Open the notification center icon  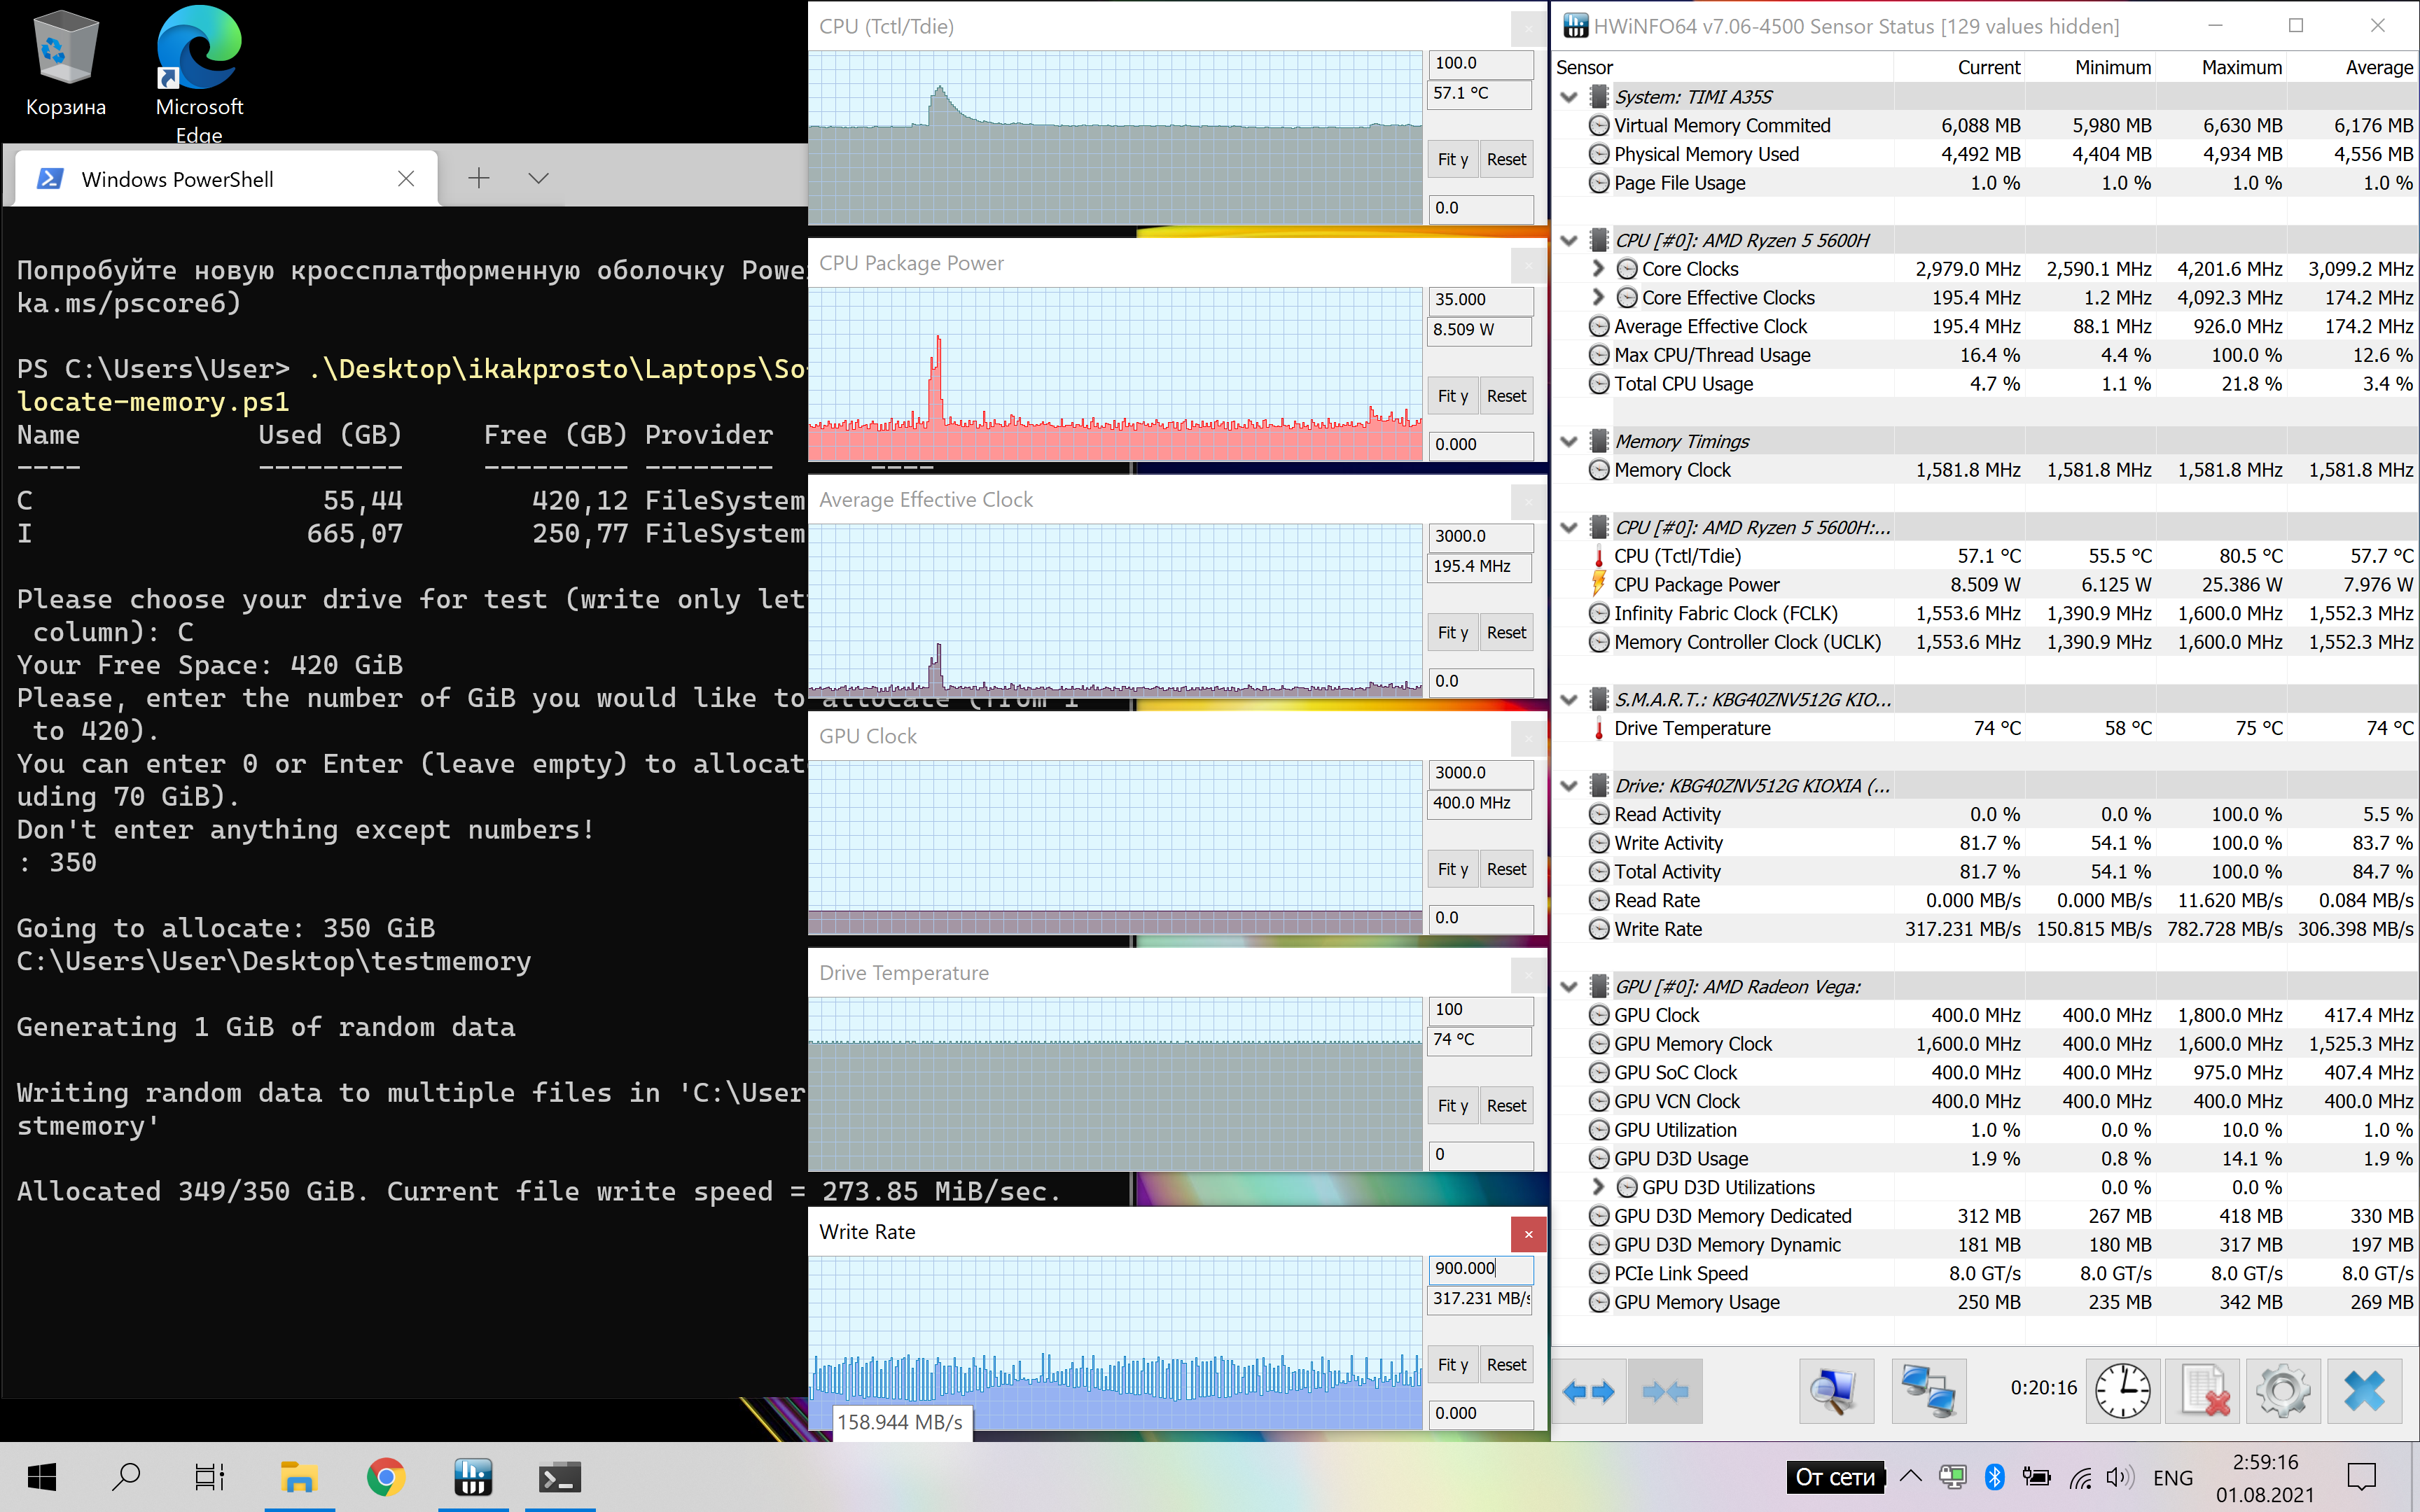[2361, 1477]
